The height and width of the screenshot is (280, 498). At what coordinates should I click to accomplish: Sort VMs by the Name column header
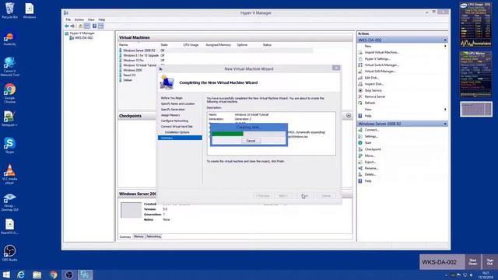click(123, 45)
